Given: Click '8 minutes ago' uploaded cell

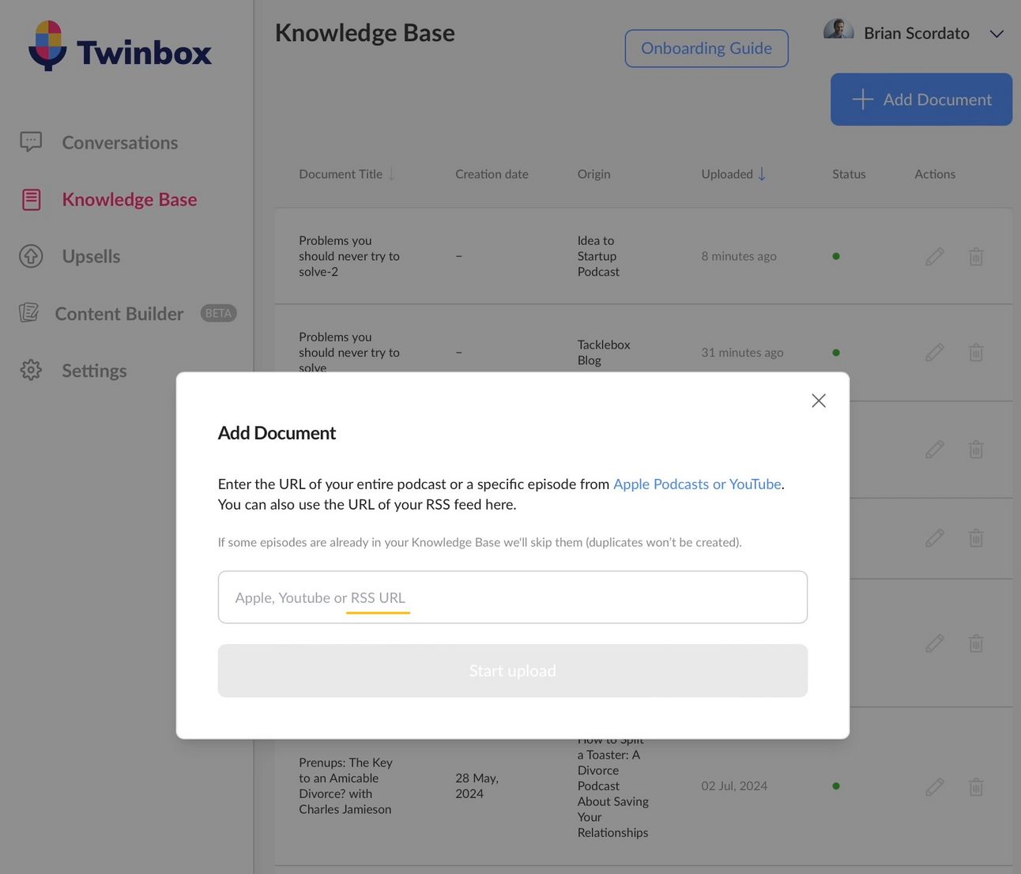Looking at the screenshot, I should point(739,256).
